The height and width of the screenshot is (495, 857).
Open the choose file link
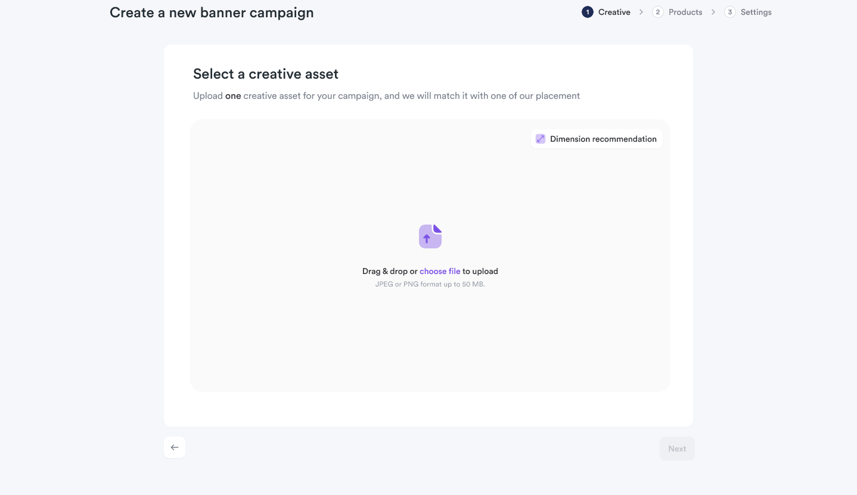440,271
